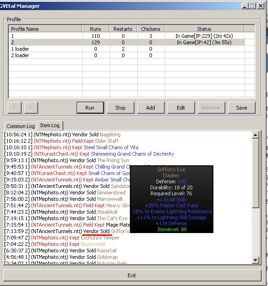Exit GVEtal Manager
The image size is (268, 286).
coord(132,275)
